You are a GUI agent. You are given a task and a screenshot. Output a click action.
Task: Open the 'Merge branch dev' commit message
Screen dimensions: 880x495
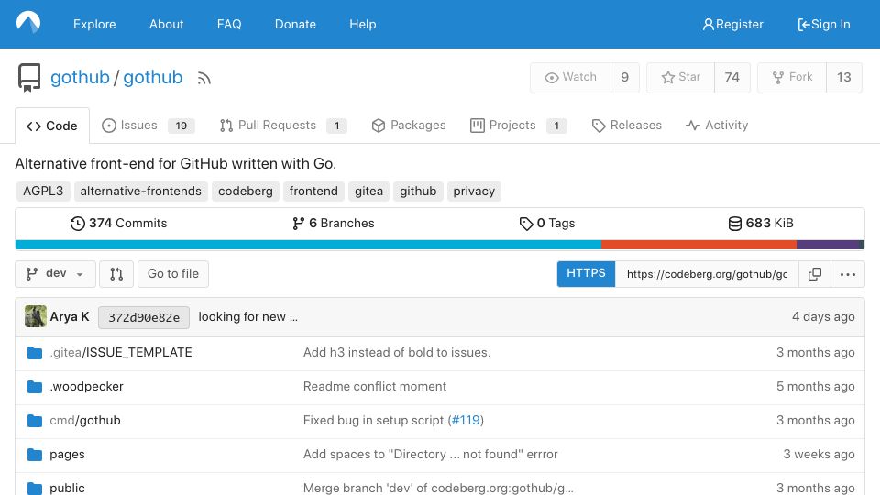tap(438, 488)
